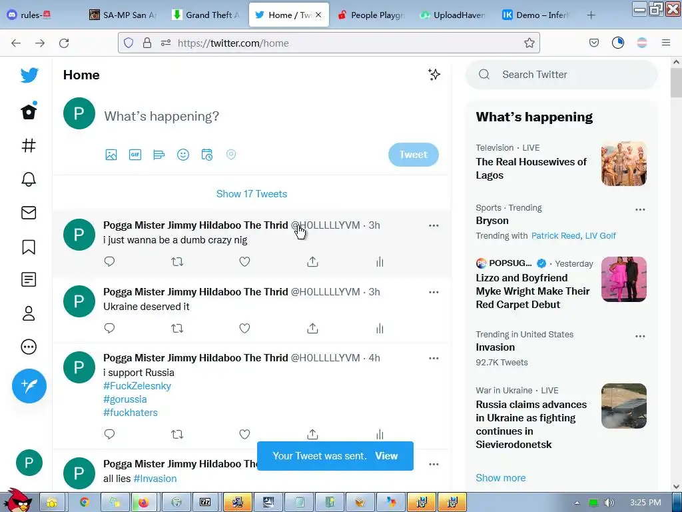Open Firefox application hamburger menu
682x512 pixels.
coord(666,43)
